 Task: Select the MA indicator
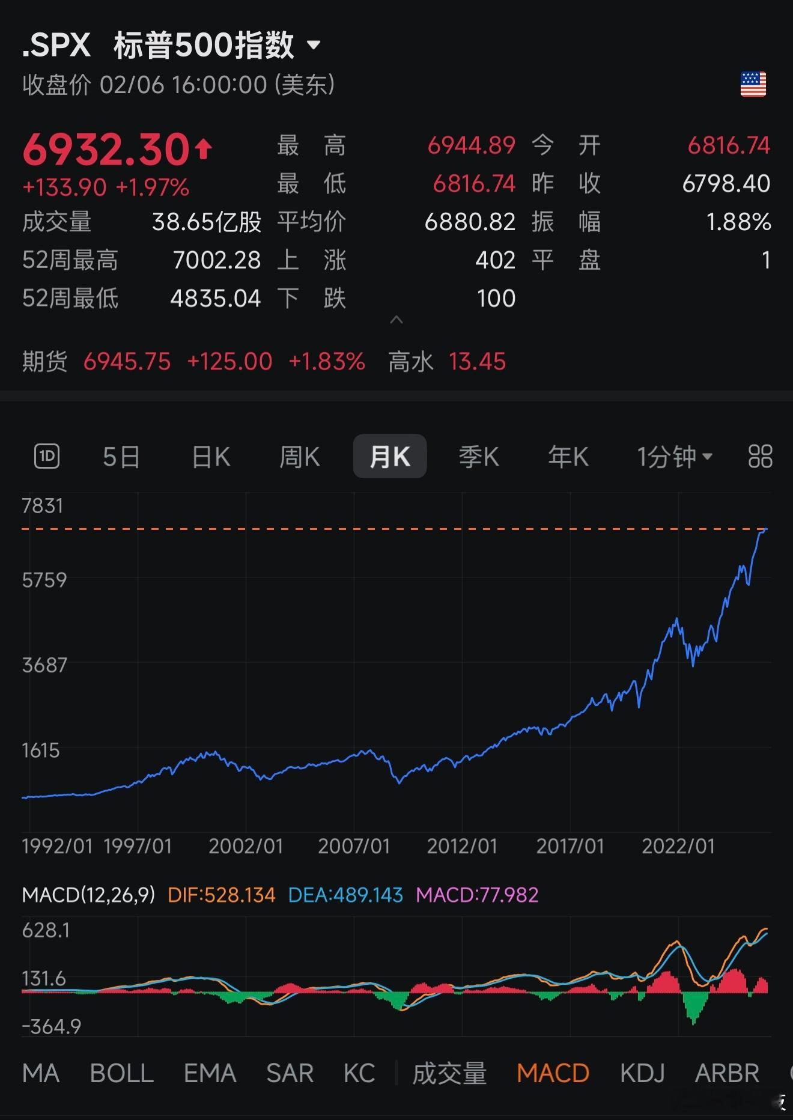(x=41, y=1073)
